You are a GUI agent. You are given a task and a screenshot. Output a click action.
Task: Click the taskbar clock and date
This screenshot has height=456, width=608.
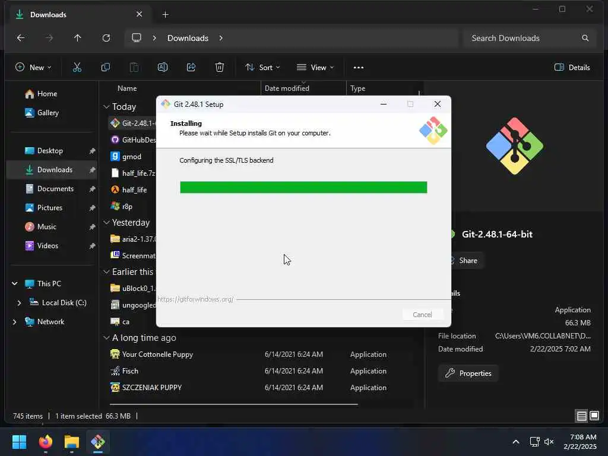580,442
